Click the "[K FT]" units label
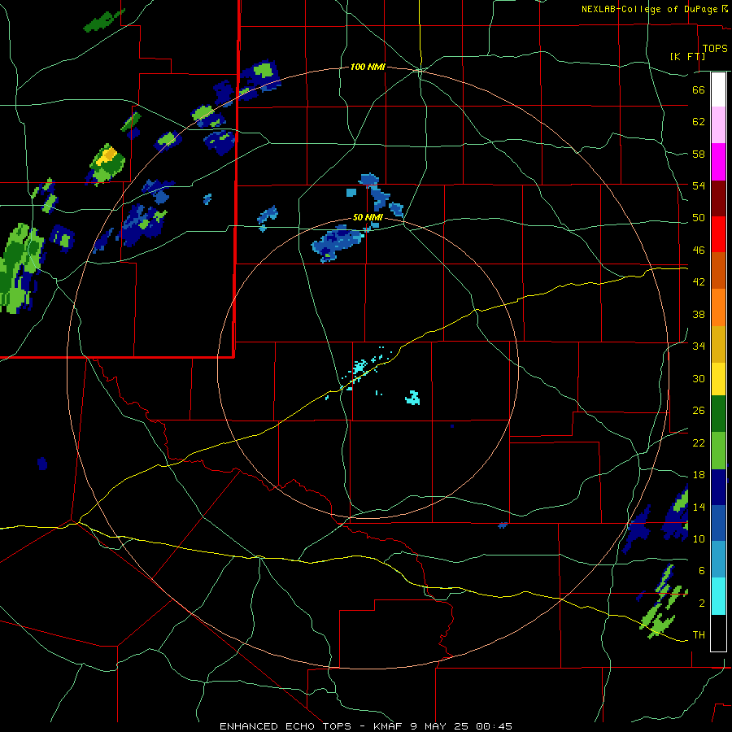Image resolution: width=732 pixels, height=732 pixels. click(687, 56)
